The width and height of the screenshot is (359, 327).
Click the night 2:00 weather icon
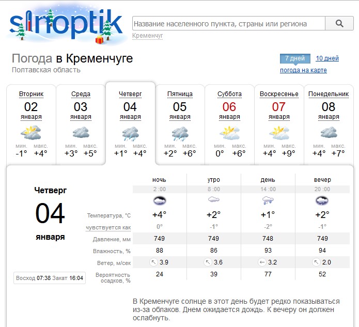160,200
